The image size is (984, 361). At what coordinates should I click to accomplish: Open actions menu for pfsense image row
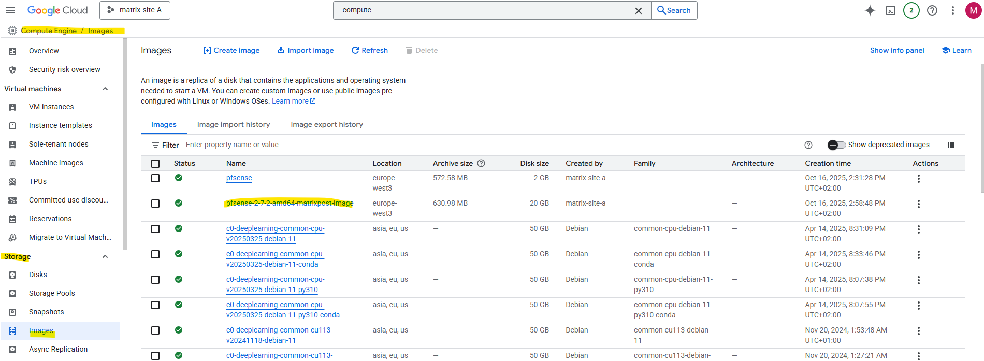918,179
